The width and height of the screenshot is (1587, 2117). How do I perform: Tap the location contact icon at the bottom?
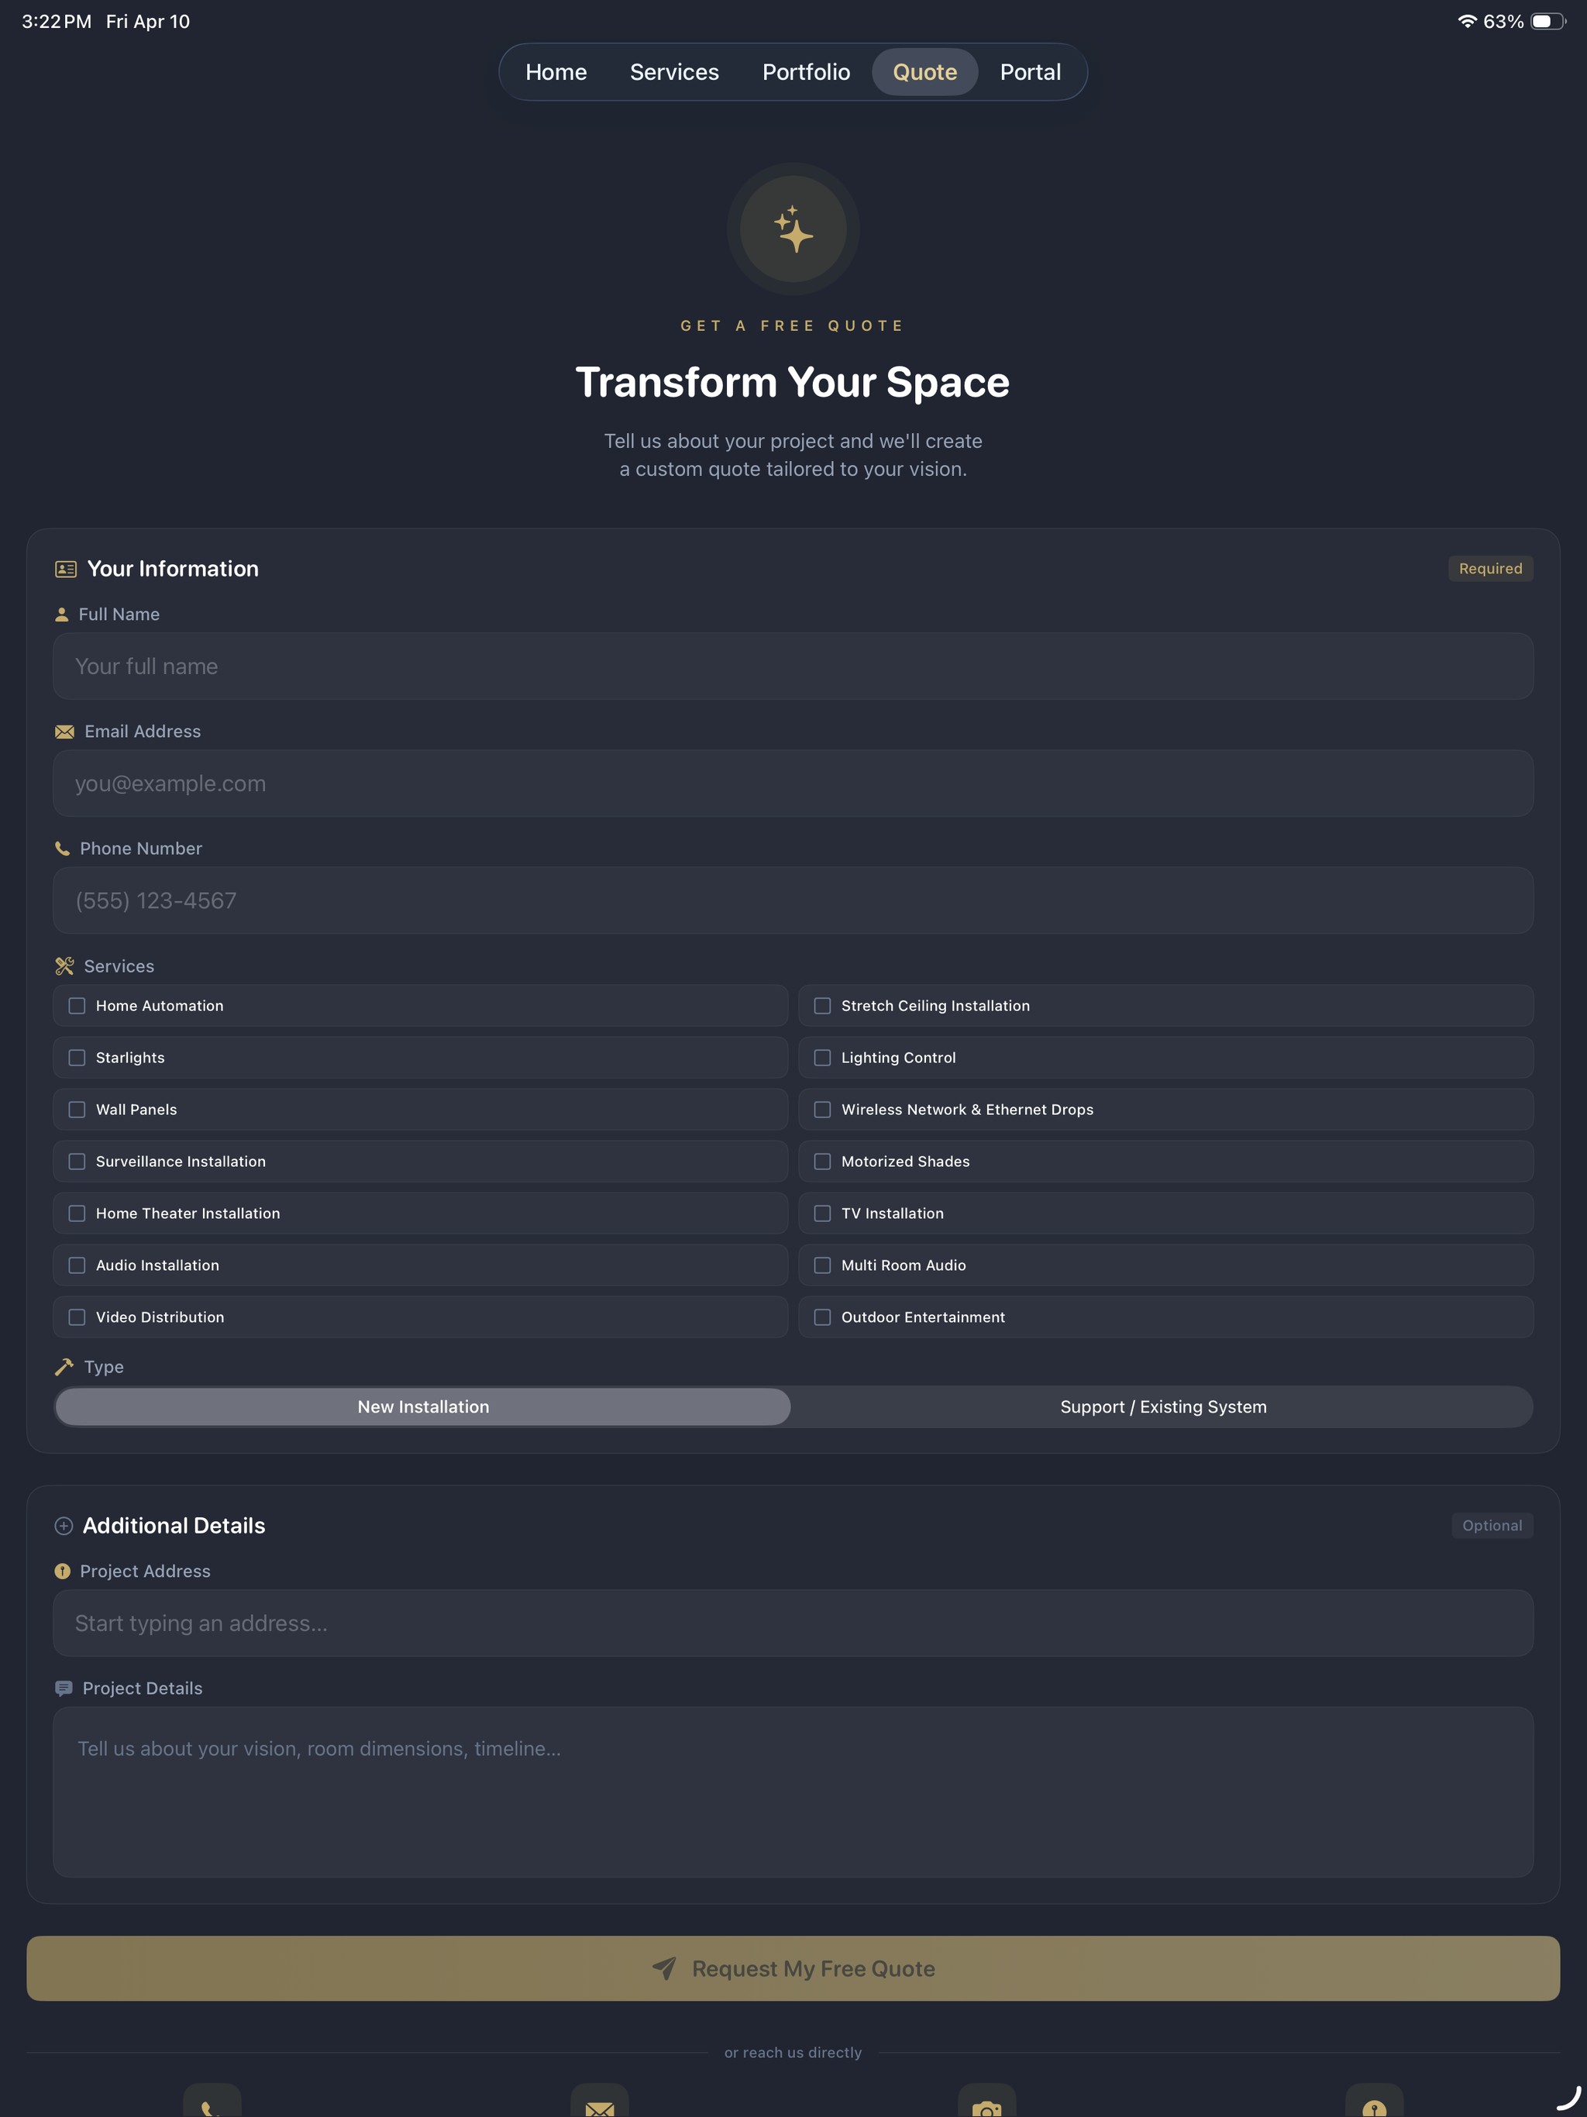1375,2100
